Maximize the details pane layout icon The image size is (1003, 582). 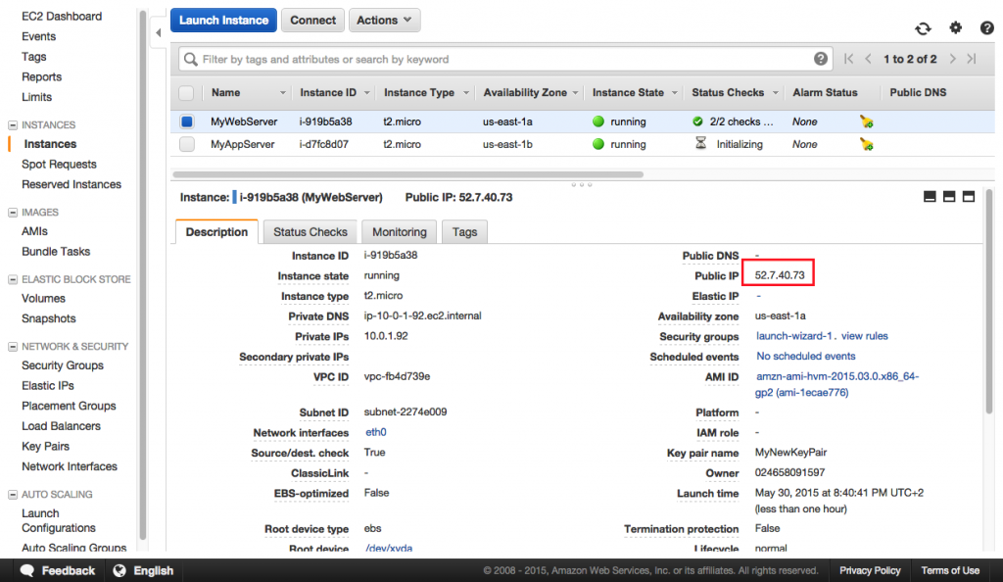coord(969,196)
